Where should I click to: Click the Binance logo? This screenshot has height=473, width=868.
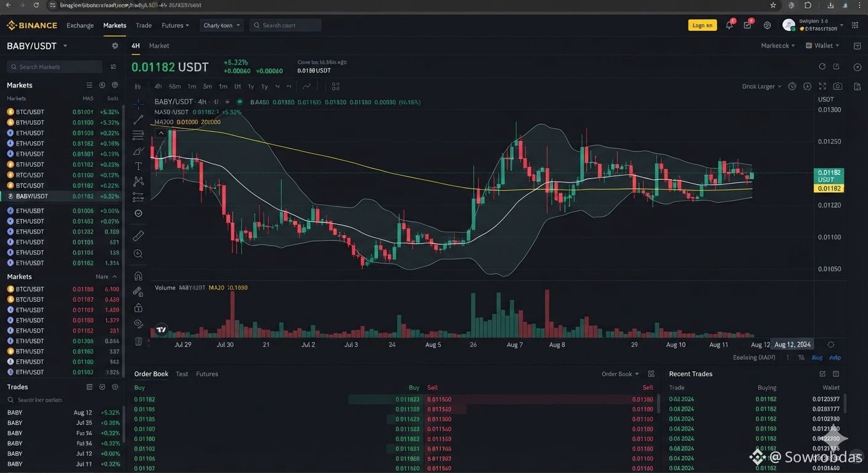32,25
